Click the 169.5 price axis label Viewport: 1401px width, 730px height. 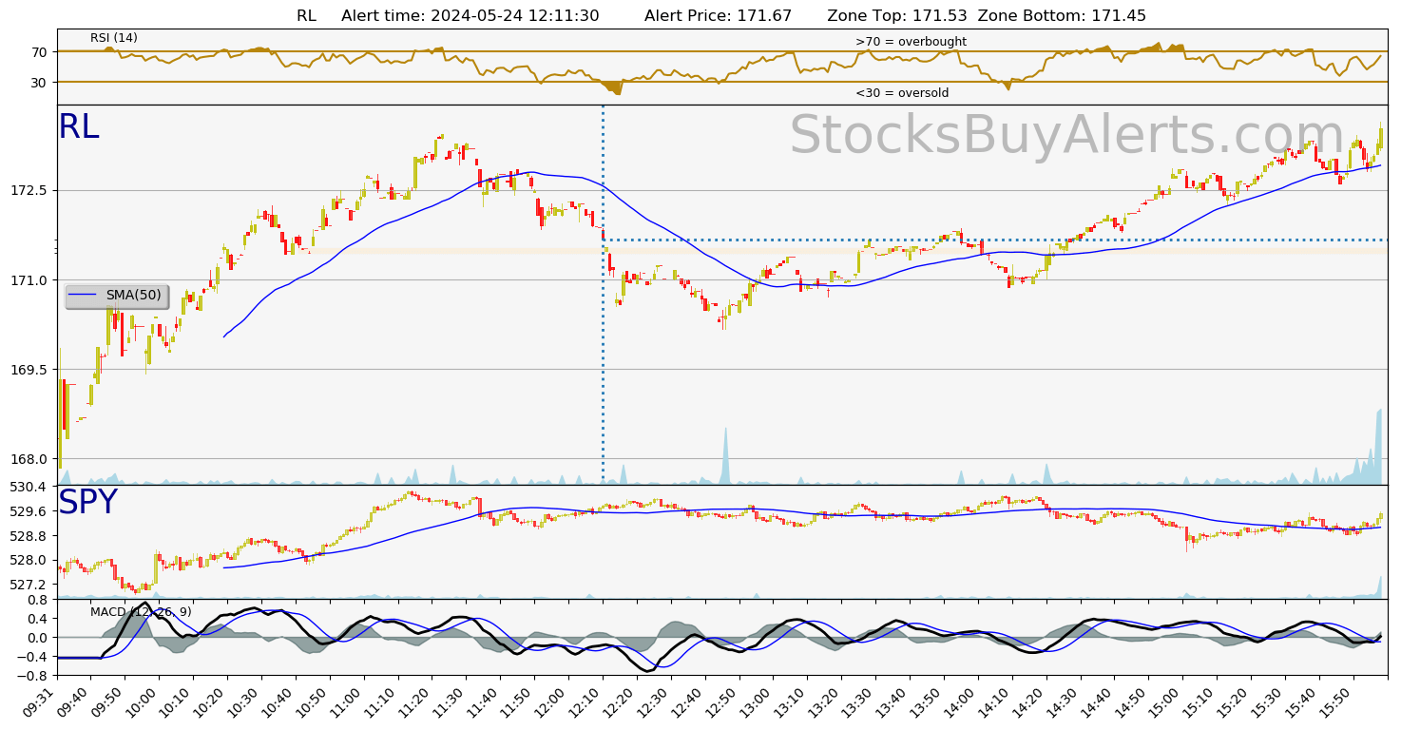28,369
